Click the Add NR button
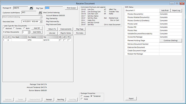The height and width of the screenshot is (104, 186). [x=37, y=28]
